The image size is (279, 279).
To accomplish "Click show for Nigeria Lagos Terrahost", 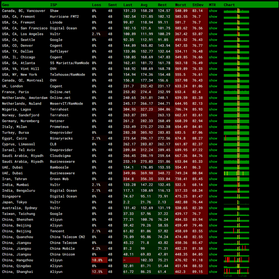I will 213,110.
